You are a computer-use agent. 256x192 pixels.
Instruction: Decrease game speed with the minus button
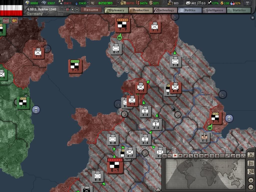pos(77,10)
